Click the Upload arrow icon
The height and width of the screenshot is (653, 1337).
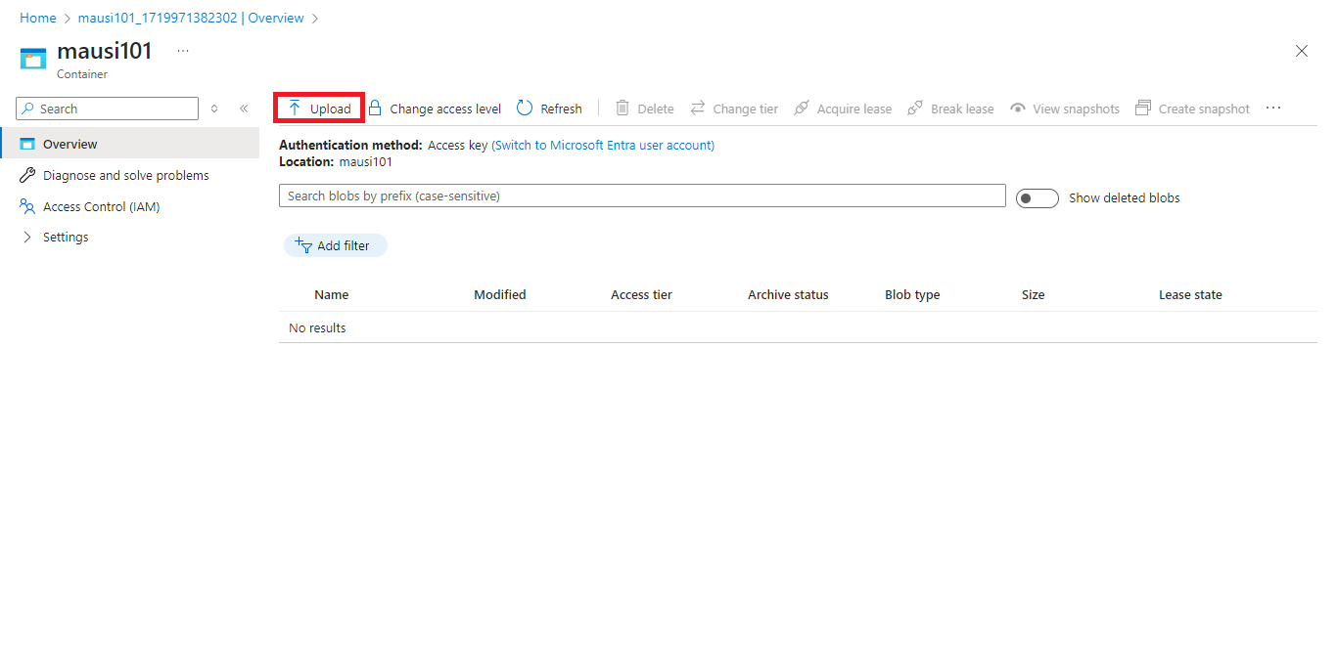coord(295,109)
